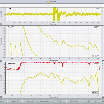Image resolution: width=104 pixels, height=104 pixels.
Task: Open the 15CS trace dropdown in Phase pane
Action: pyautogui.click(x=96, y=27)
